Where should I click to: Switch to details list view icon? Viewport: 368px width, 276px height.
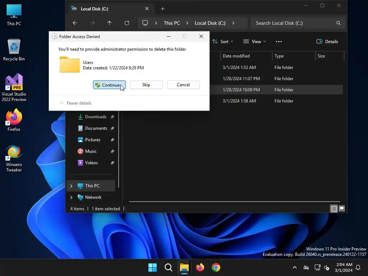point(334,208)
